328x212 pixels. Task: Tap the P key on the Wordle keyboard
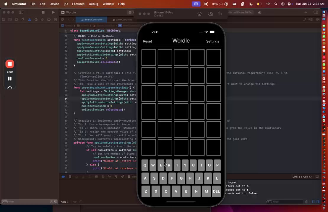click(x=217, y=165)
